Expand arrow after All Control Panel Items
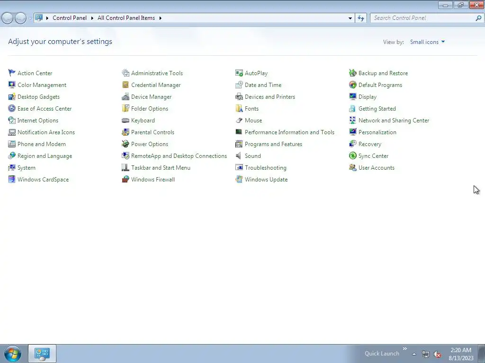This screenshot has width=485, height=363. 160,18
